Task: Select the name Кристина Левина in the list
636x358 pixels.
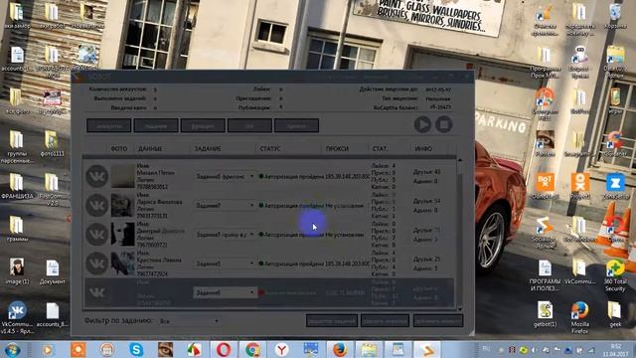Action: coord(159,260)
